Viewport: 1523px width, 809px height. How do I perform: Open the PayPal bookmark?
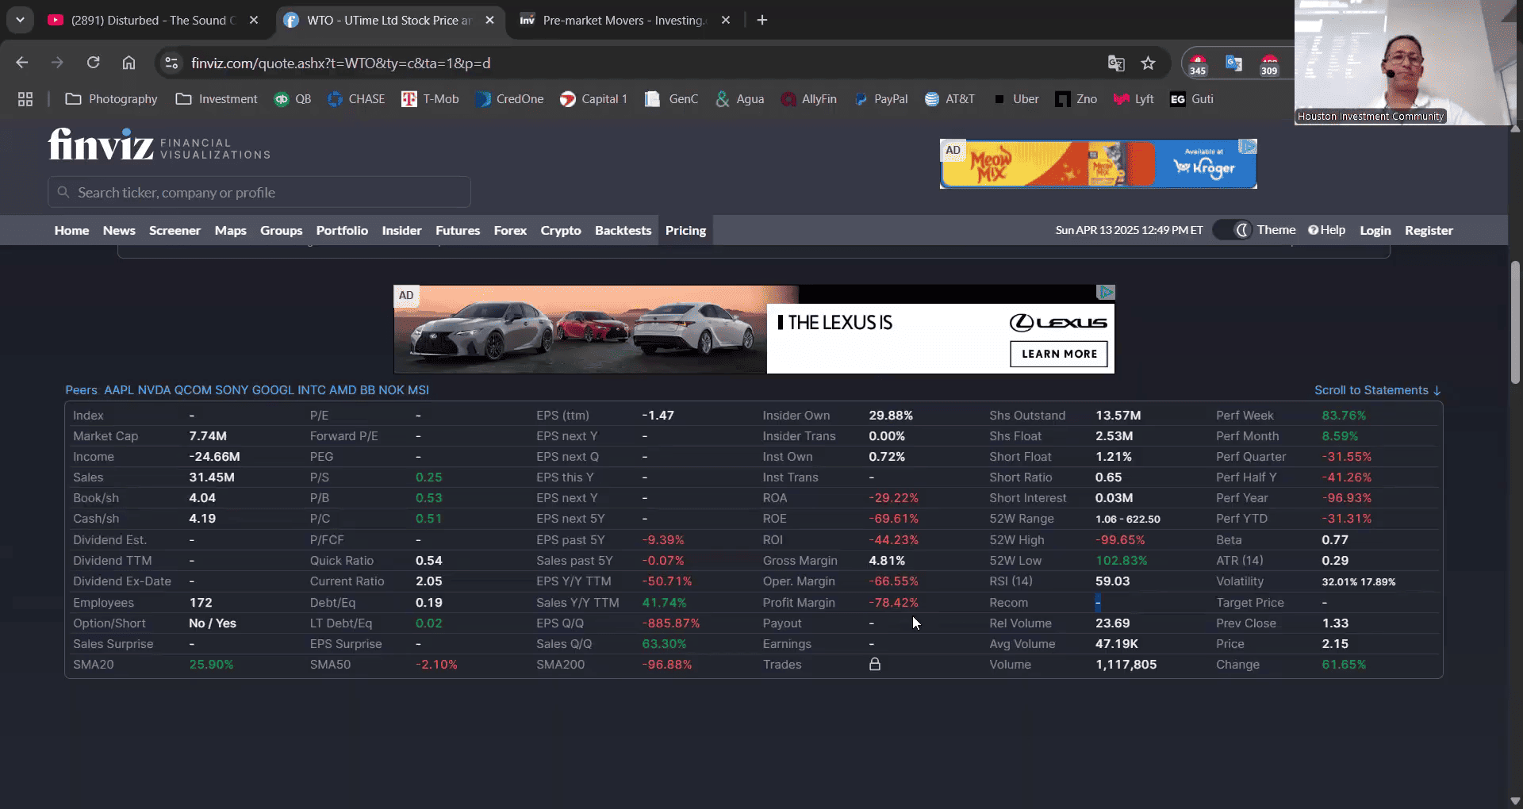click(881, 99)
